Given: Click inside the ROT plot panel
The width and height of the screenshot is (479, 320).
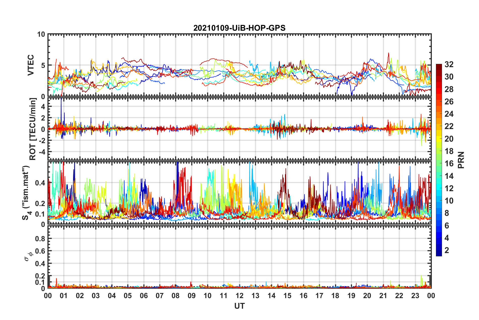Looking at the screenshot, I should [239, 129].
